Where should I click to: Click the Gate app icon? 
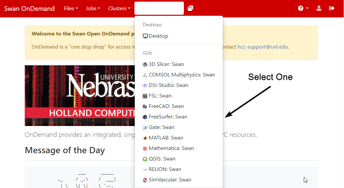145,127
